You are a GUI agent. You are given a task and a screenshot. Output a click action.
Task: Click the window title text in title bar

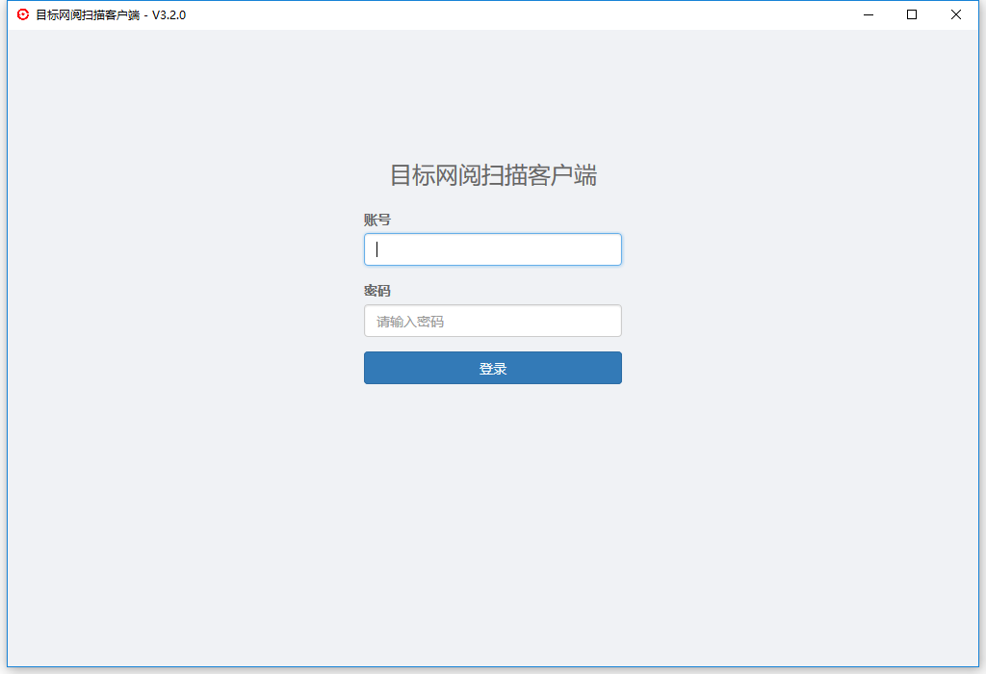pyautogui.click(x=87, y=15)
